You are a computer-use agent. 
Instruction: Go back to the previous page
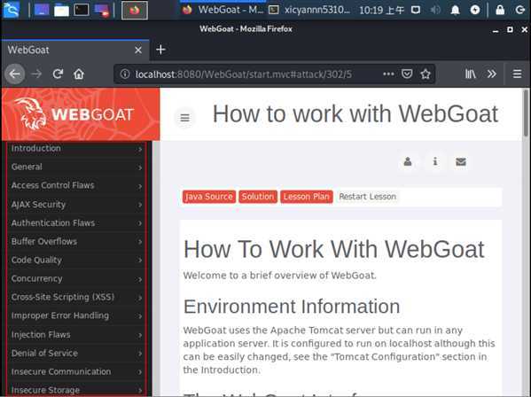[x=15, y=74]
